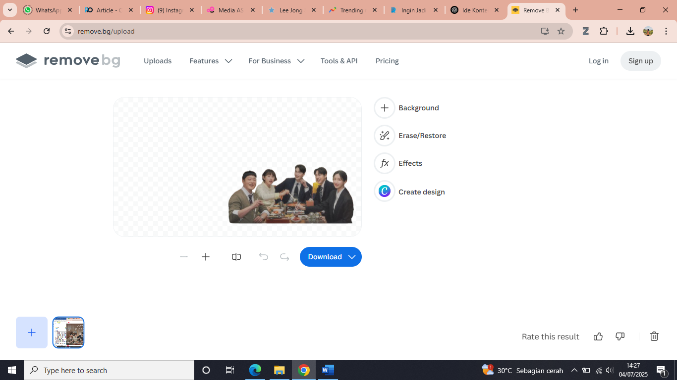The width and height of the screenshot is (677, 380).
Task: Reload the current page
Action: pos(47,31)
